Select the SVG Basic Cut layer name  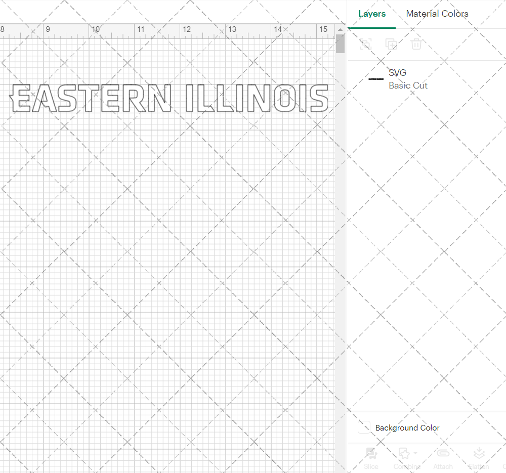408,79
